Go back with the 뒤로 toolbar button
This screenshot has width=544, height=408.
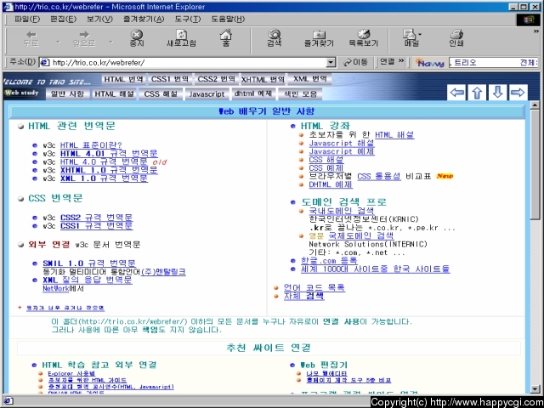[x=31, y=38]
